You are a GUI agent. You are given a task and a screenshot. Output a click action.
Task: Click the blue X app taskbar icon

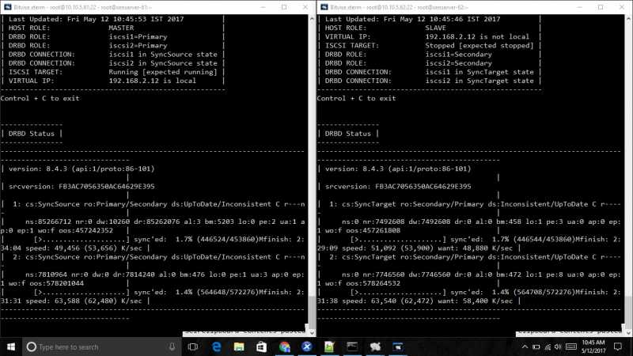coord(307,347)
